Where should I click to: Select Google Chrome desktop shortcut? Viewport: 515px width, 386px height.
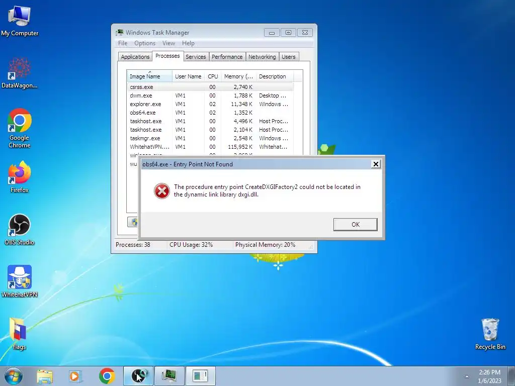click(20, 128)
